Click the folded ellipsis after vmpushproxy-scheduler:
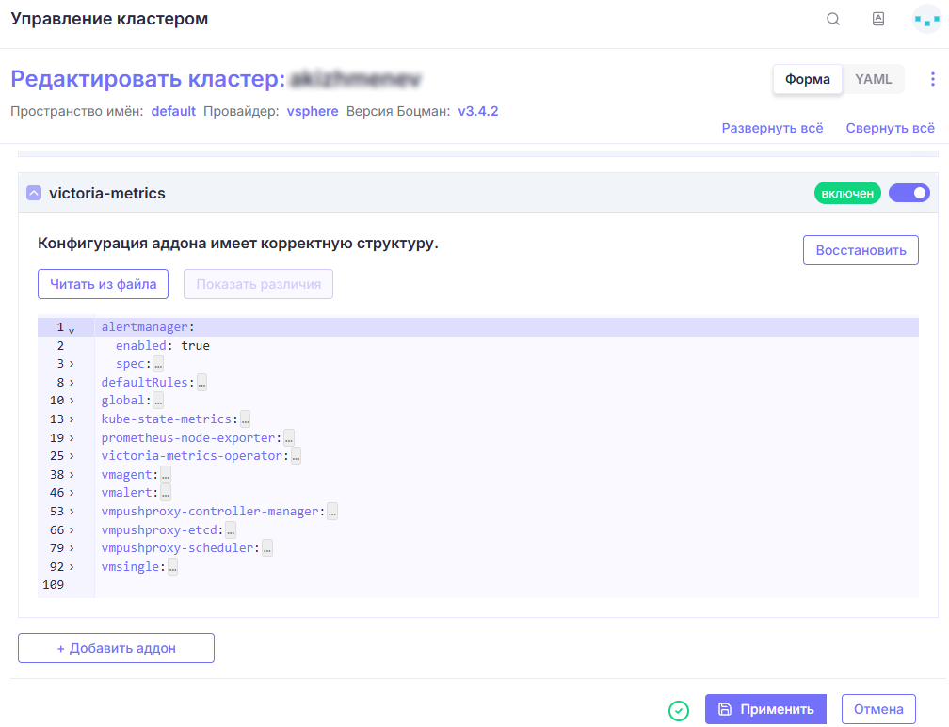The height and width of the screenshot is (727, 949). tap(267, 548)
